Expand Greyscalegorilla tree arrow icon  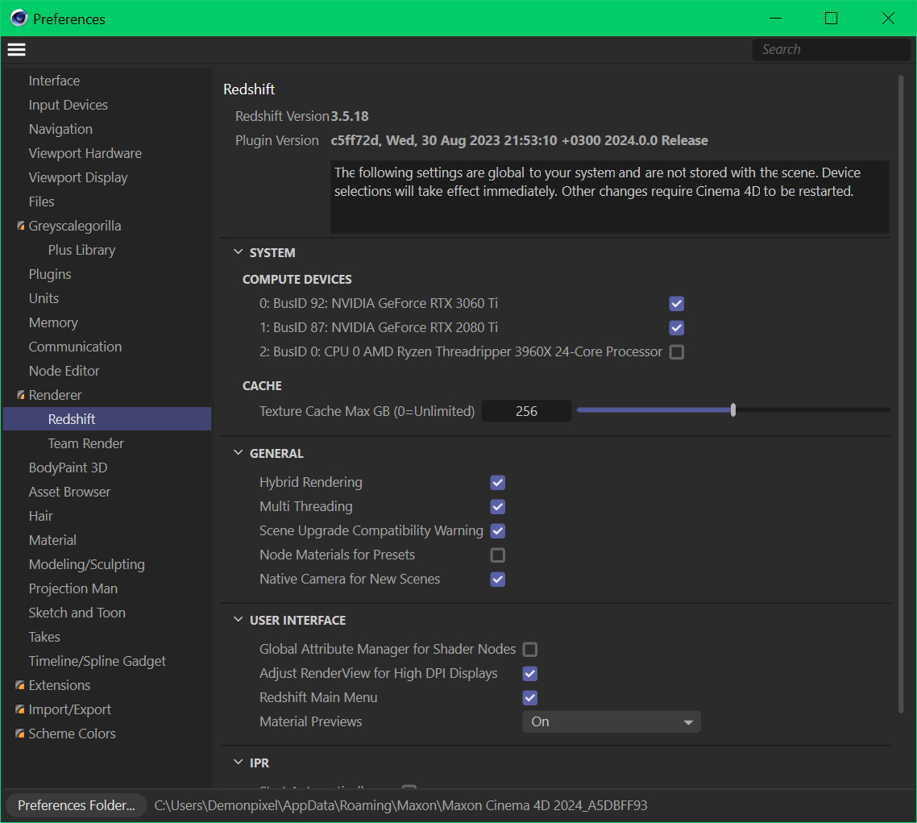pyautogui.click(x=20, y=226)
